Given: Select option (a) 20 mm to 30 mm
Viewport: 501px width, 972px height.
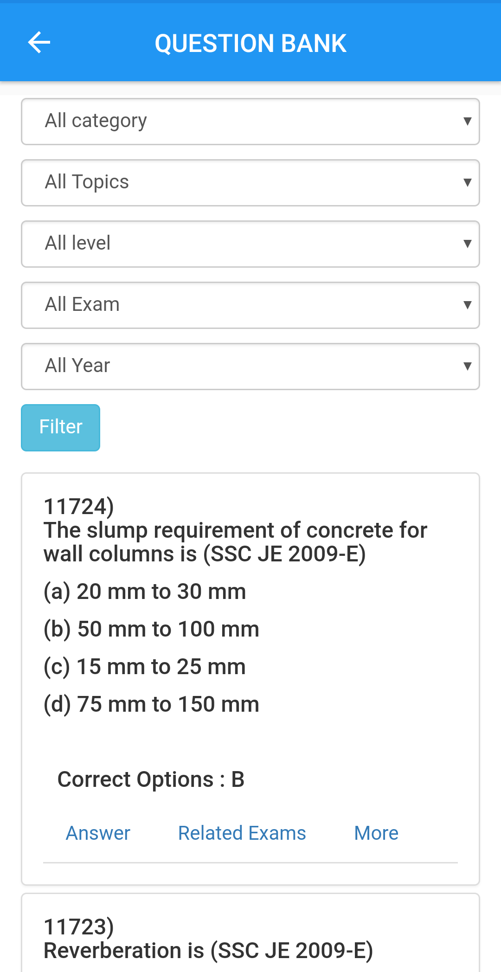Looking at the screenshot, I should coord(145,592).
